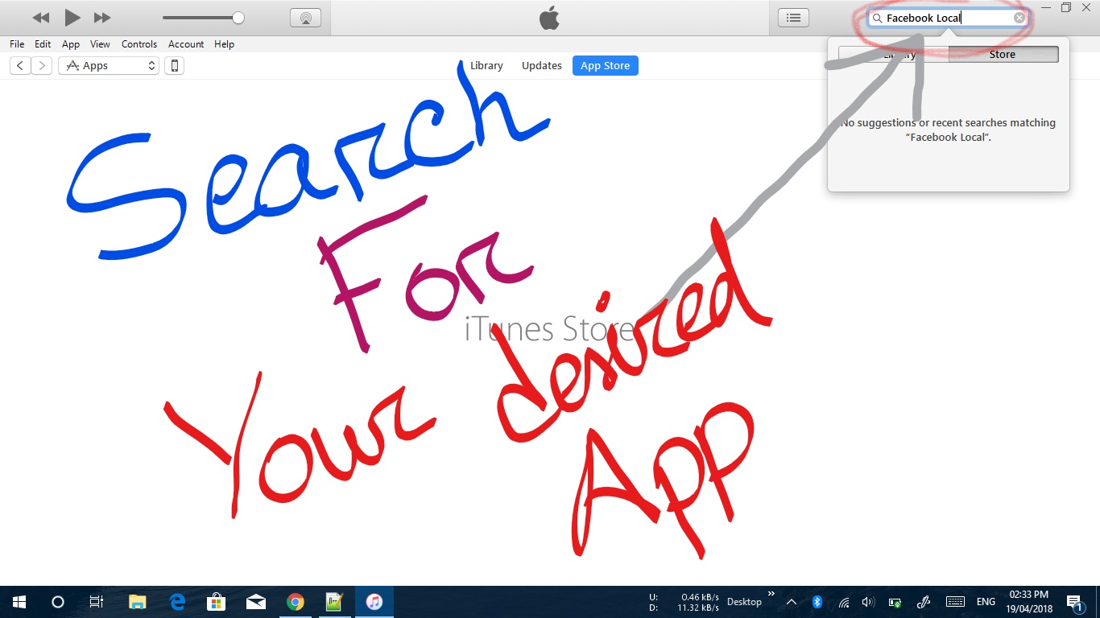Click the Desktop toolbar label on taskbar
Image resolution: width=1100 pixels, height=618 pixels.
pos(744,602)
